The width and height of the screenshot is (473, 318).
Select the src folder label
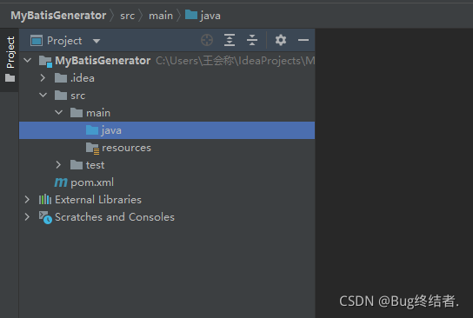78,96
